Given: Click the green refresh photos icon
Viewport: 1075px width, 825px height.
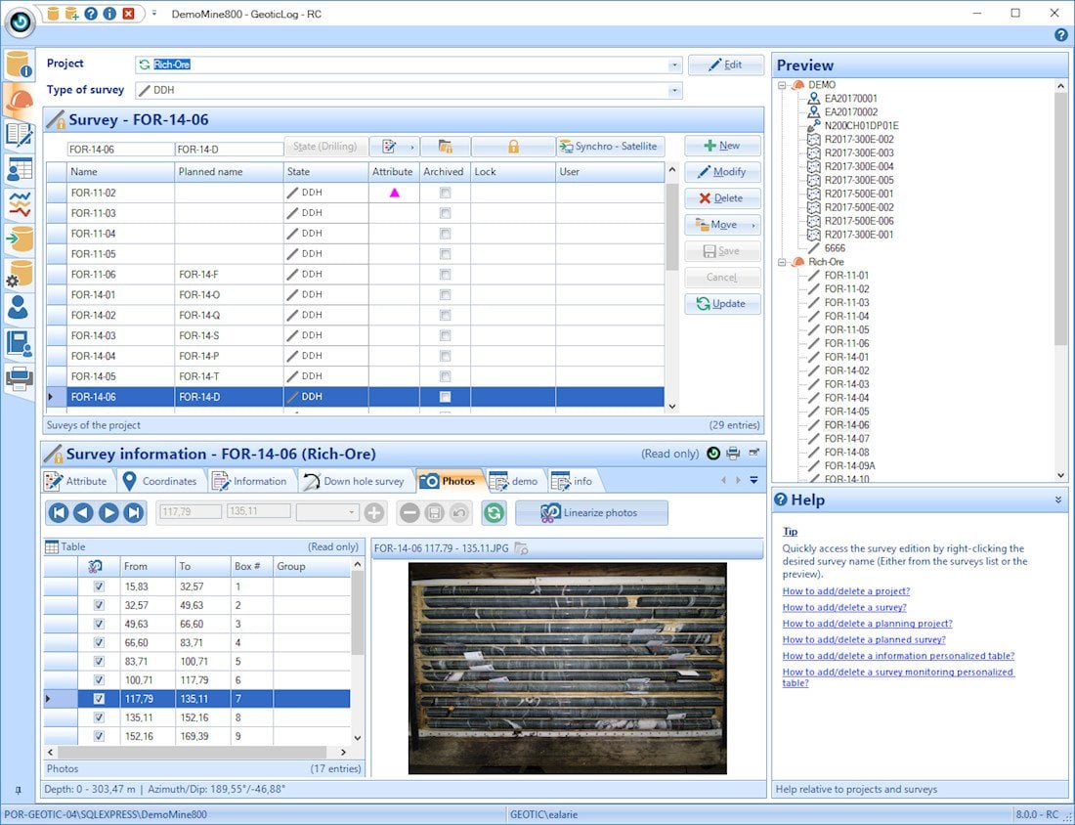Looking at the screenshot, I should pos(494,513).
